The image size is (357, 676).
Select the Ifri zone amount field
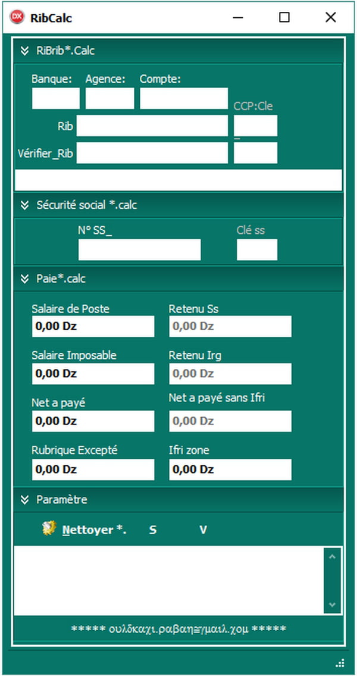(x=230, y=470)
